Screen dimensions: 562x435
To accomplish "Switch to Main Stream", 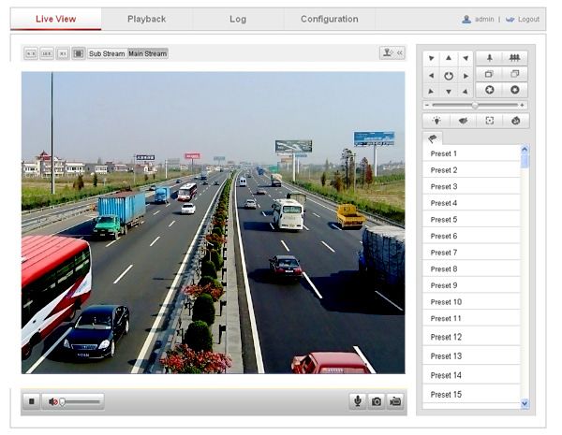I will click(x=148, y=53).
